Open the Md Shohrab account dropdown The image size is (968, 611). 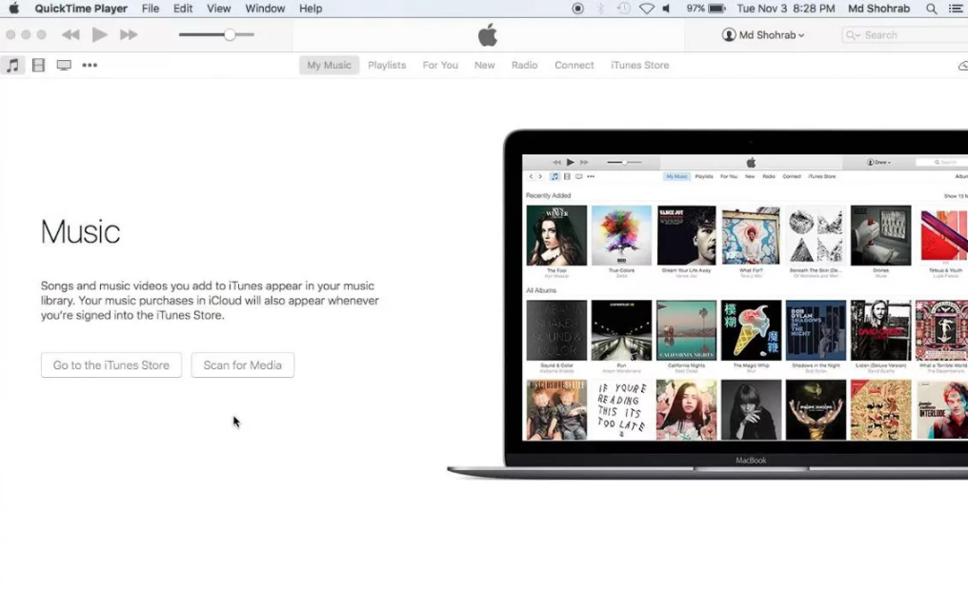click(x=764, y=35)
